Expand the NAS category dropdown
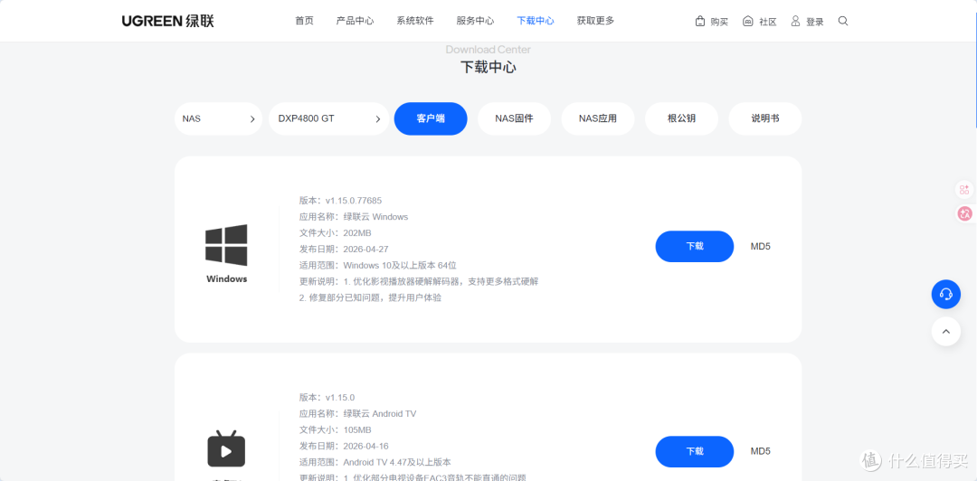The width and height of the screenshot is (977, 481). [x=218, y=118]
